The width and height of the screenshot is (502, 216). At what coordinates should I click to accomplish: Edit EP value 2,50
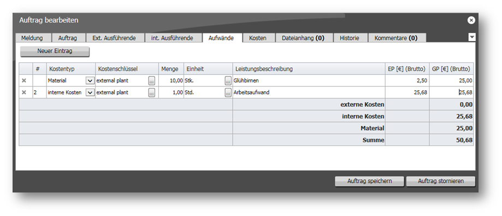pos(407,81)
